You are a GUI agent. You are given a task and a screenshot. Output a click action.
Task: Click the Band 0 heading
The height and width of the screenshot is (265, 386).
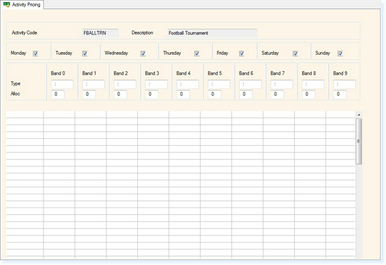(x=58, y=73)
